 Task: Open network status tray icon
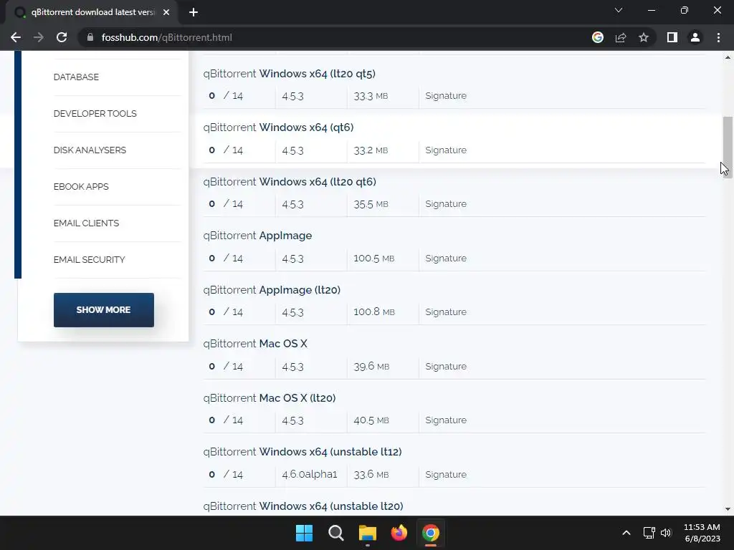pos(649,533)
